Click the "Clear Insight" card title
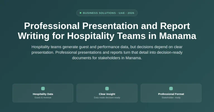This screenshot has height=112, width=214. pyautogui.click(x=107, y=94)
